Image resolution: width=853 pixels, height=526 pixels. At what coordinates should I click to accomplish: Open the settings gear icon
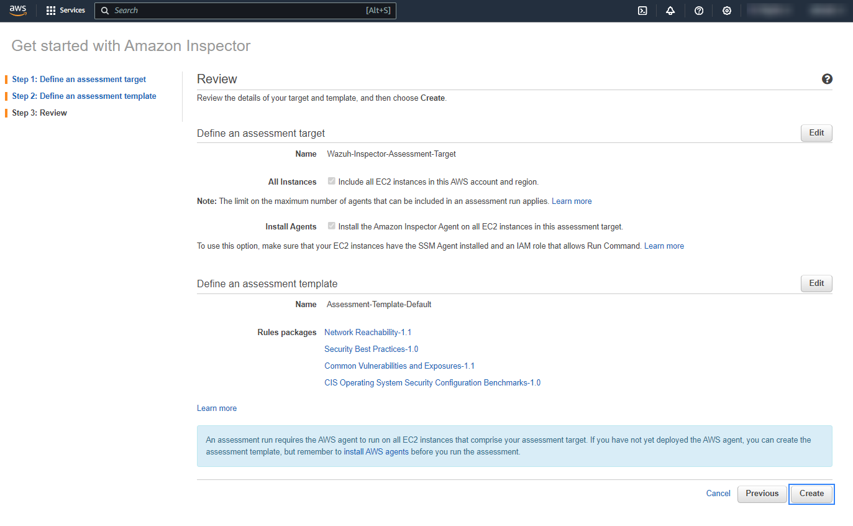click(x=727, y=11)
